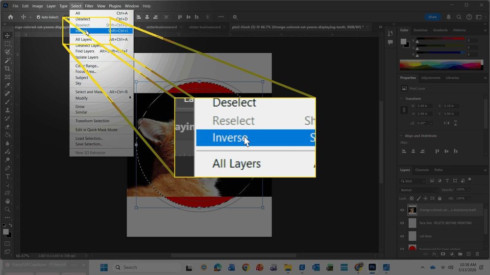This screenshot has height=275, width=490.
Task: Click the add layer mask icon
Action: click(443, 254)
